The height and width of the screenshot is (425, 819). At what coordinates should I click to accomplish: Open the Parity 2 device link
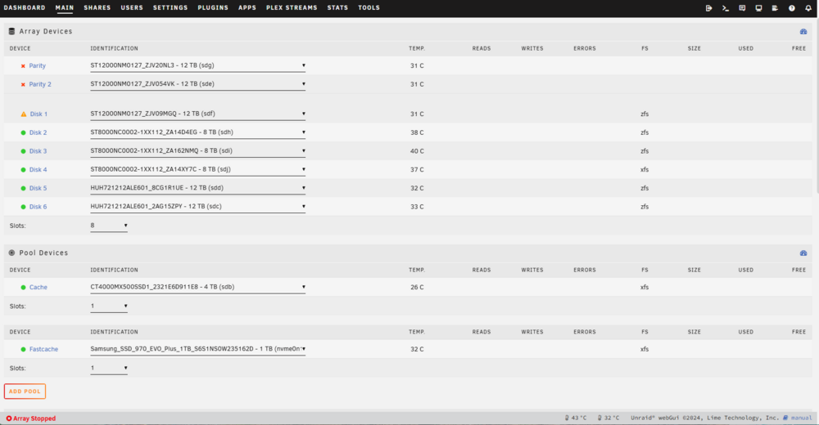[40, 84]
